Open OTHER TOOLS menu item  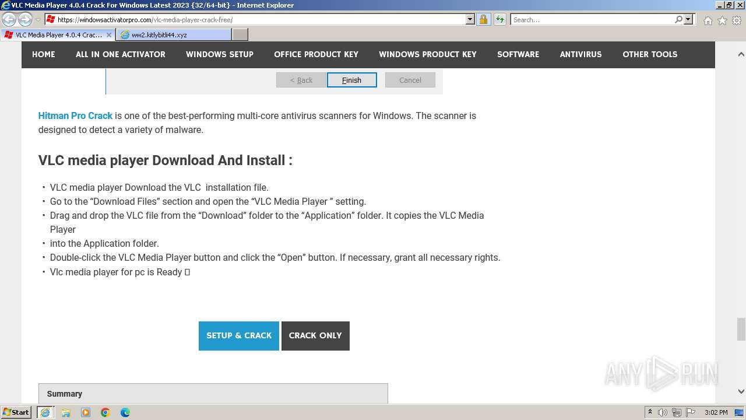(x=650, y=54)
